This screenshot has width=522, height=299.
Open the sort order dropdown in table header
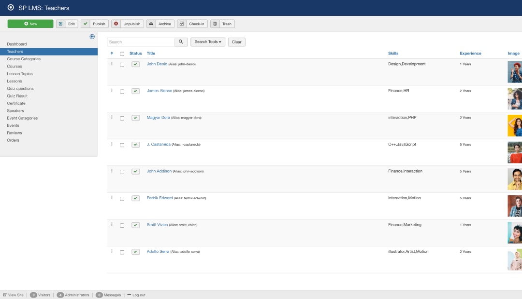(112, 54)
